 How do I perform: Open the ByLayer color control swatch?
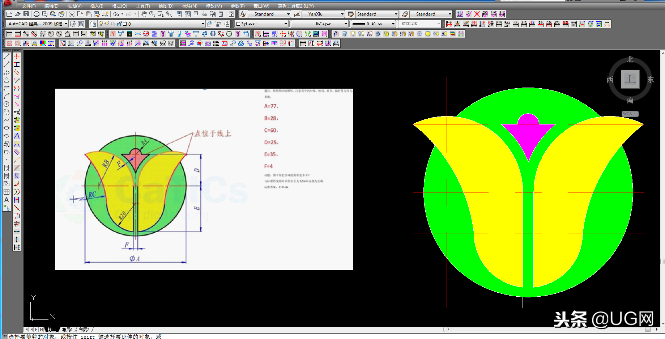point(261,24)
